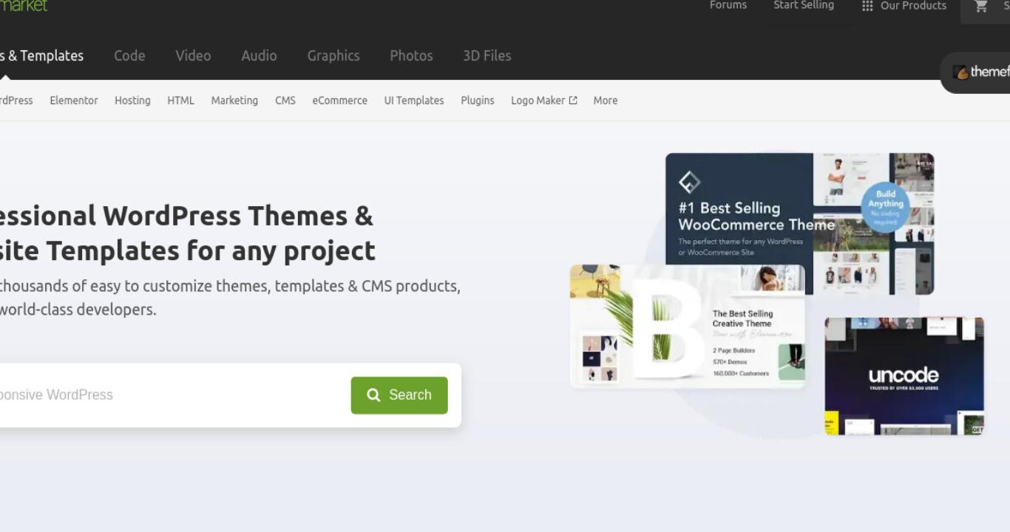Viewport: 1010px width, 532px height.
Task: Expand the More menu
Action: (605, 100)
